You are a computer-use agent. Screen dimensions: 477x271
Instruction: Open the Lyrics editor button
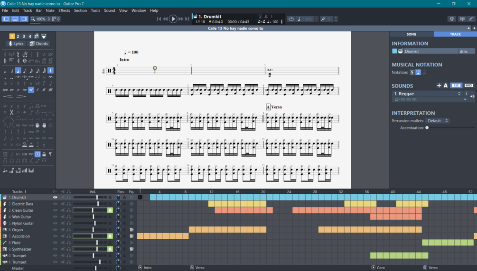click(x=16, y=44)
